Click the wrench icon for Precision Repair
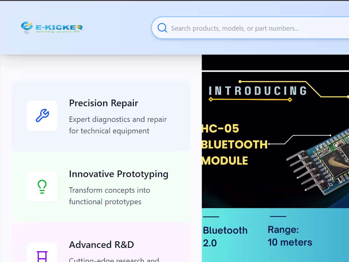The height and width of the screenshot is (262, 349). point(42,116)
